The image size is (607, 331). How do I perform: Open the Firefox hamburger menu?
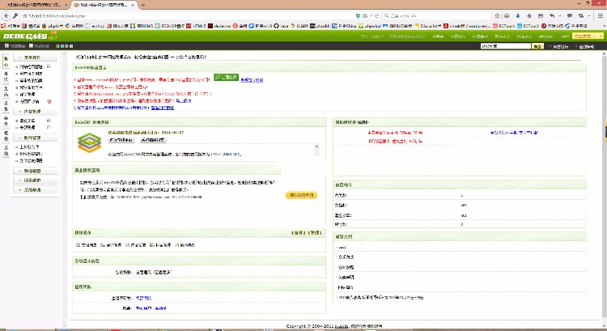tap(601, 16)
